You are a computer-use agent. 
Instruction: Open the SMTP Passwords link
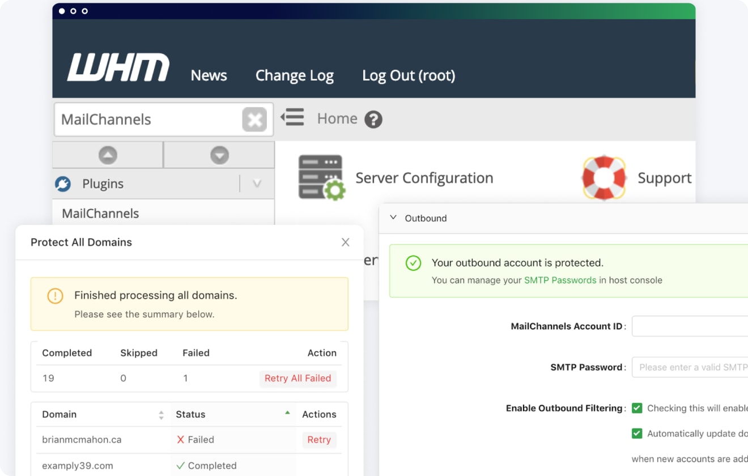560,280
